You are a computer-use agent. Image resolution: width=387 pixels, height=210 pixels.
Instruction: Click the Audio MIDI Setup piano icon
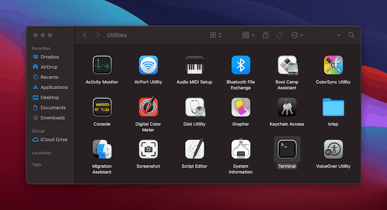[x=194, y=65]
